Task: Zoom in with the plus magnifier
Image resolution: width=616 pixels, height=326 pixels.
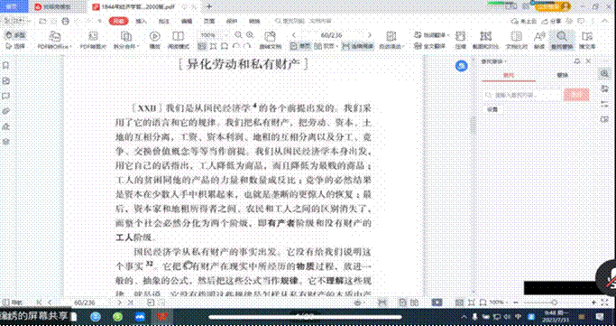Action: pyautogui.click(x=250, y=35)
